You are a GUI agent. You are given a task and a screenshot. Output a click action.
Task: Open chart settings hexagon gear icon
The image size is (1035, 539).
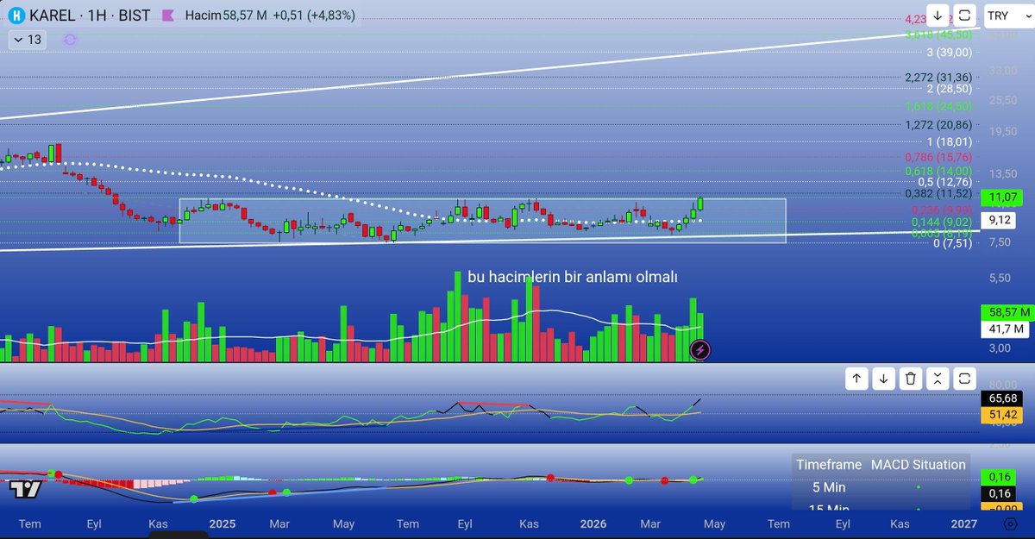pyautogui.click(x=1010, y=523)
